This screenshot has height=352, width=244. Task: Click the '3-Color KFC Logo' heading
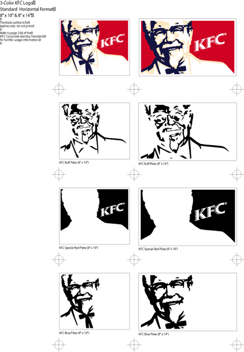[x=18, y=3]
